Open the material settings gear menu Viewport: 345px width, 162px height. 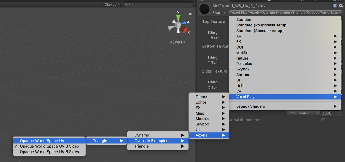coord(341,6)
